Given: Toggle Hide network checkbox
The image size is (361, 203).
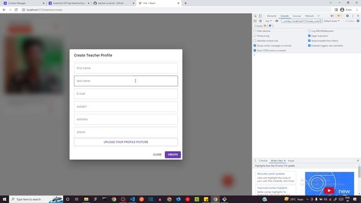Looking at the screenshot, I should click(254, 31).
